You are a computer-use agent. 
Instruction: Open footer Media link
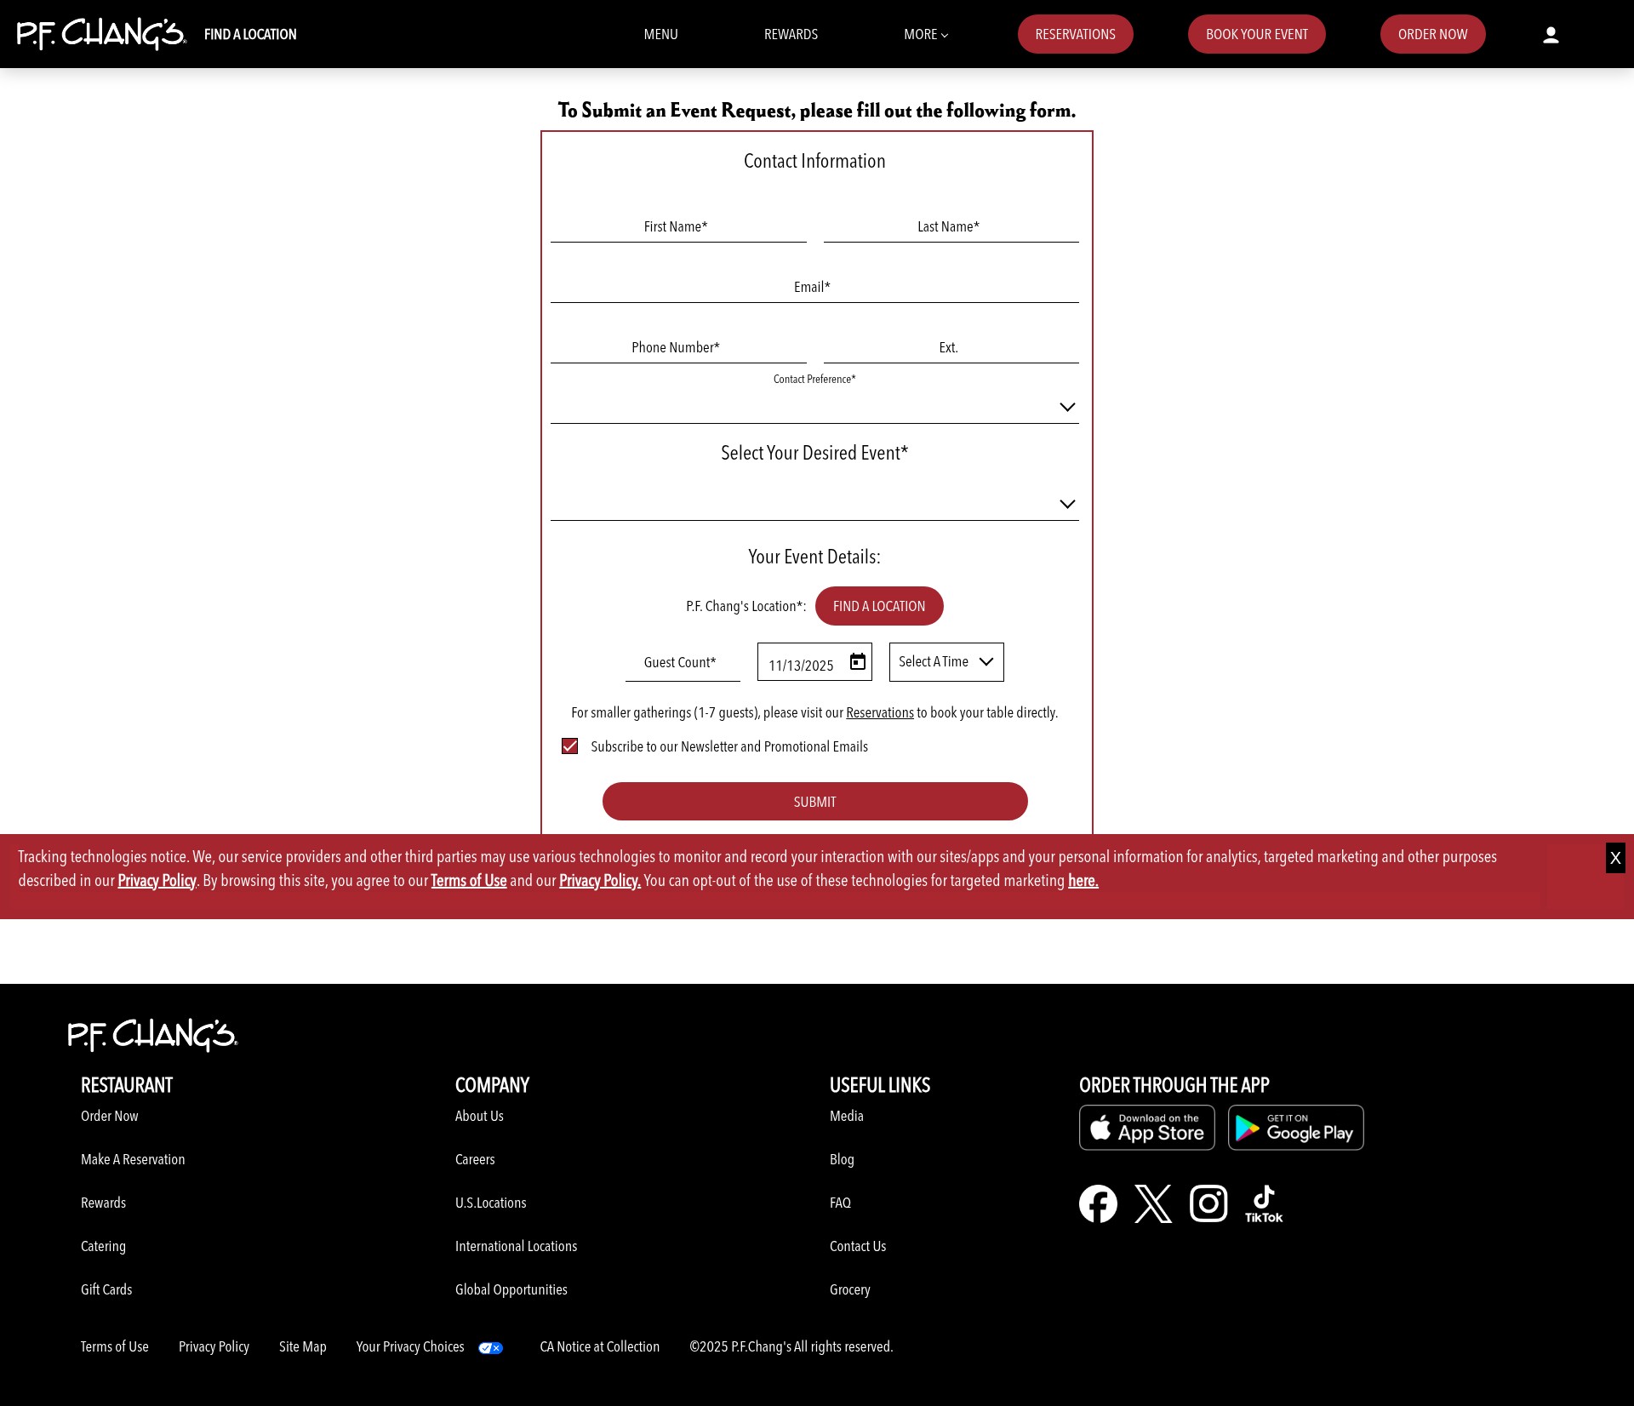(846, 1116)
